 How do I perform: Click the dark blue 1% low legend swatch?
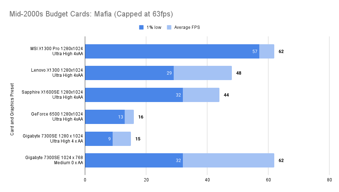point(142,27)
